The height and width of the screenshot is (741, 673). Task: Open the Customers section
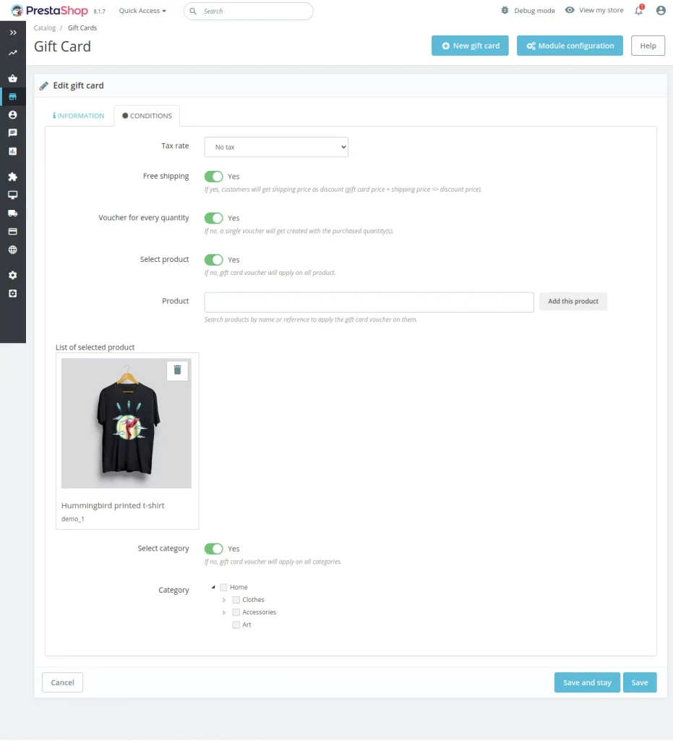[x=13, y=114]
